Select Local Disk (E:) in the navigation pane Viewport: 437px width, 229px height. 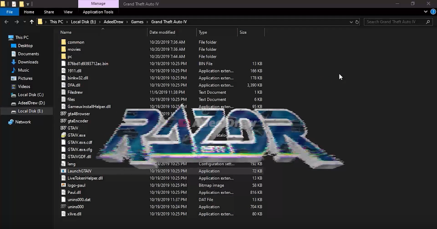coord(30,111)
